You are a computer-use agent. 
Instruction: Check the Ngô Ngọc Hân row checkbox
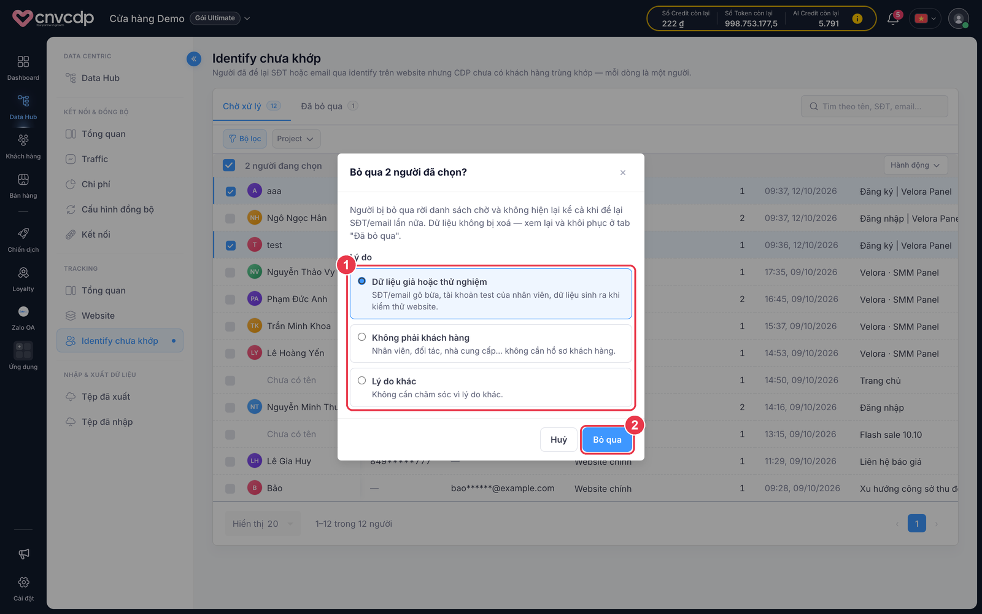230,219
